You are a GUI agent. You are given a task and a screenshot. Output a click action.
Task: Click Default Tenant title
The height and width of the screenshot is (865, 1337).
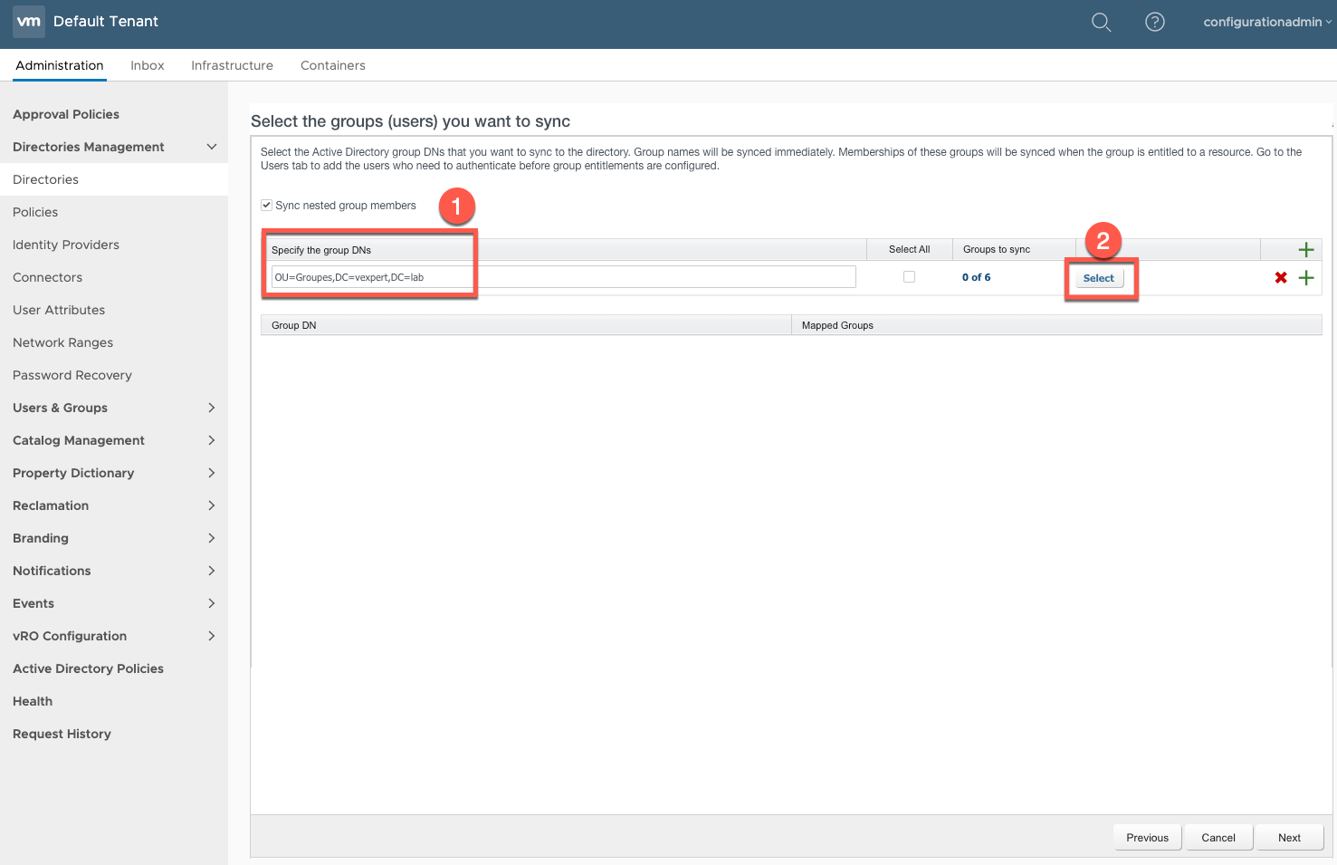[106, 21]
